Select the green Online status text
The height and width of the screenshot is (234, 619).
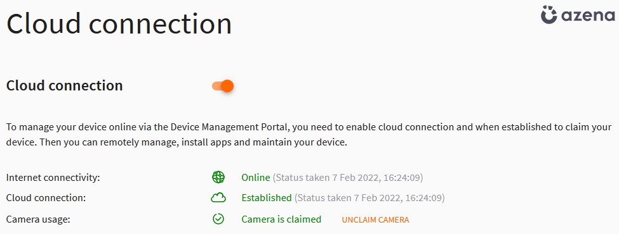click(256, 178)
